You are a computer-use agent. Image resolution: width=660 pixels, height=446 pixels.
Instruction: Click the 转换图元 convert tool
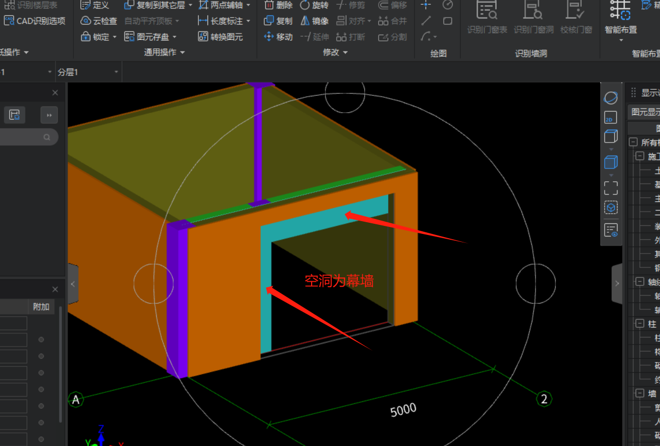pyautogui.click(x=220, y=37)
